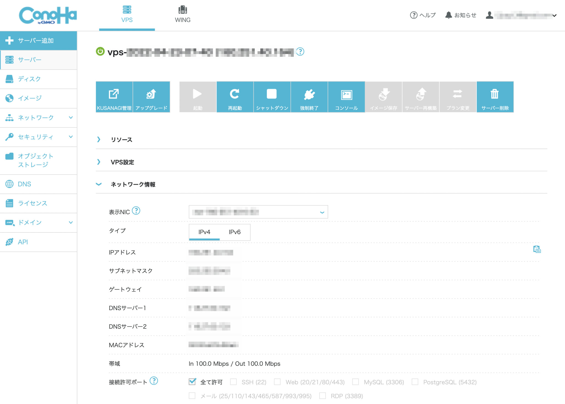Enable the SSH (22) port checkbox

coord(233,382)
